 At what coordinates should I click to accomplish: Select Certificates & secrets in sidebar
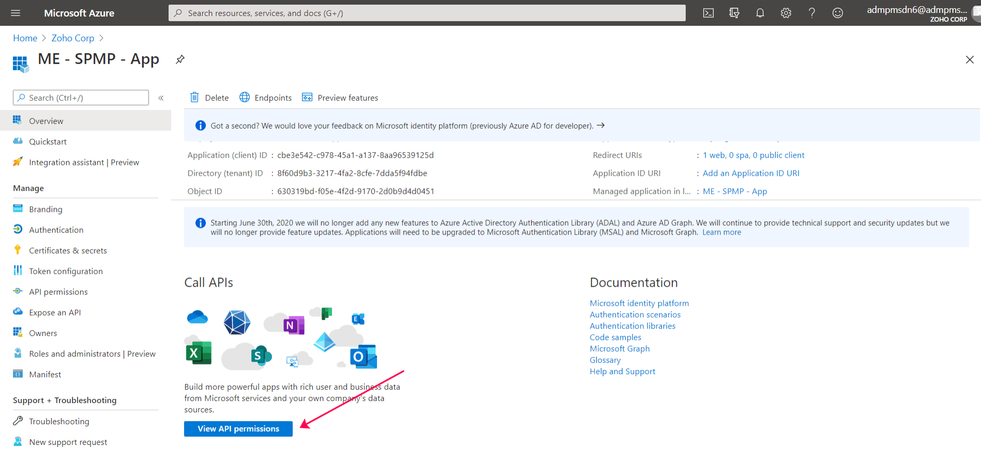[68, 251]
